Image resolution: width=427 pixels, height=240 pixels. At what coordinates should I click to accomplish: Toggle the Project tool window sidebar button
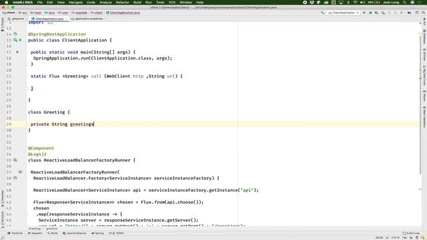(3, 25)
